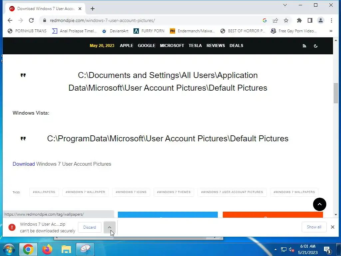The width and height of the screenshot is (341, 256).
Task: Close the Download Windows 7 User Account tab
Action: point(80,9)
